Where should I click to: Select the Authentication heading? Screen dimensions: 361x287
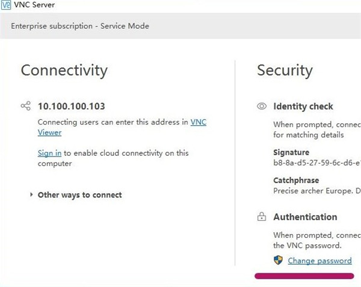305,217
